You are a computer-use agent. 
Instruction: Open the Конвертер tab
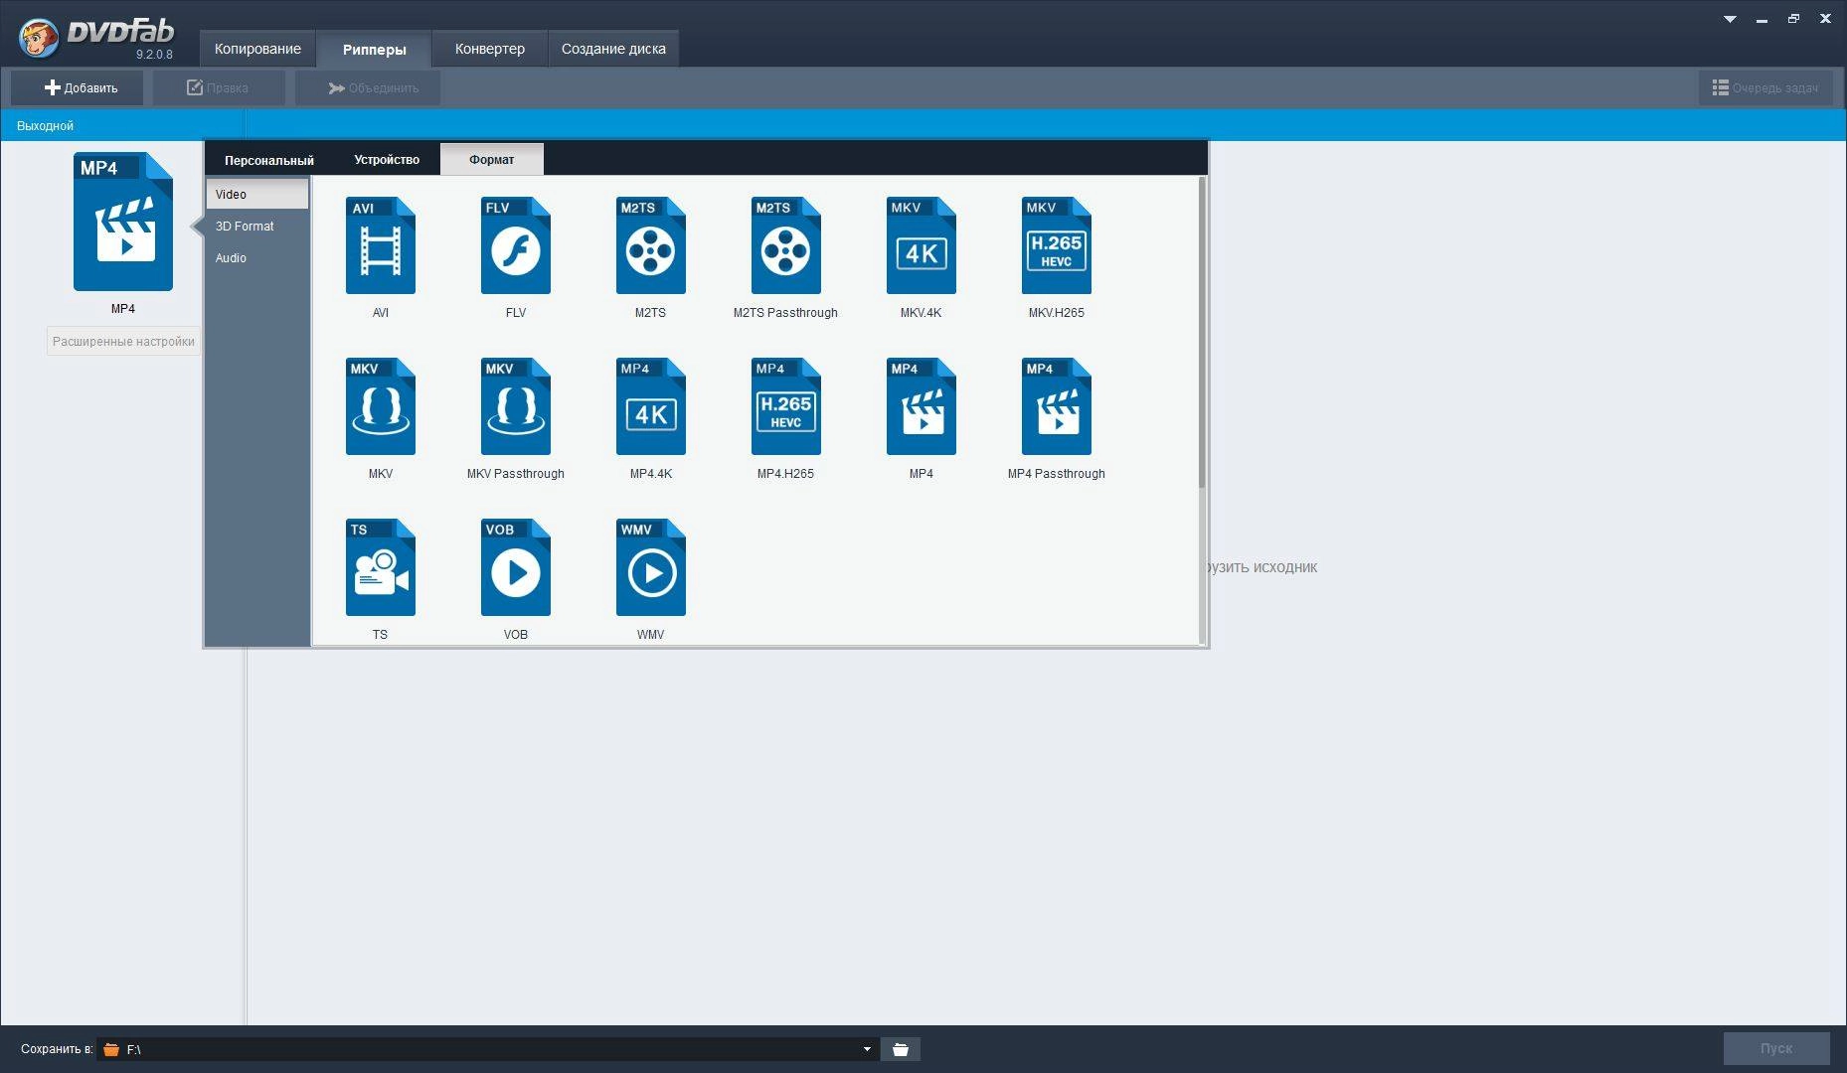(x=490, y=49)
